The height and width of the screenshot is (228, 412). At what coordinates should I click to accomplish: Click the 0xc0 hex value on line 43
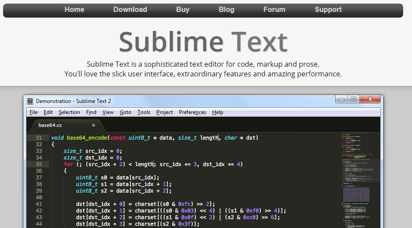pyautogui.click(x=250, y=217)
